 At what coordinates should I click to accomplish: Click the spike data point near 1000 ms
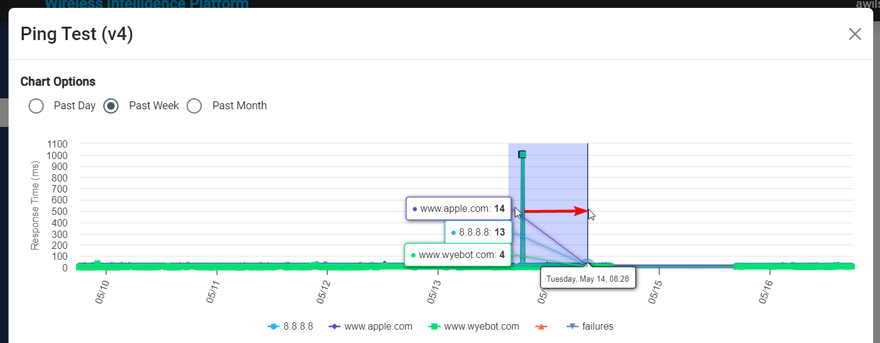point(522,154)
